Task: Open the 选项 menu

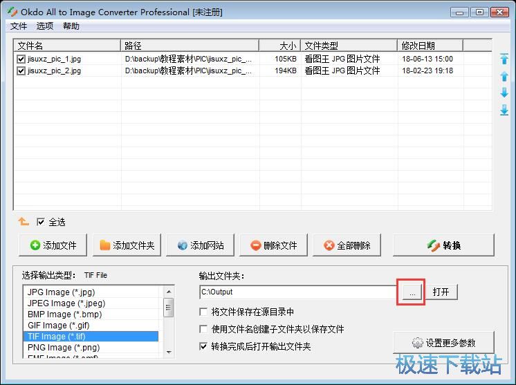Action: 45,26
